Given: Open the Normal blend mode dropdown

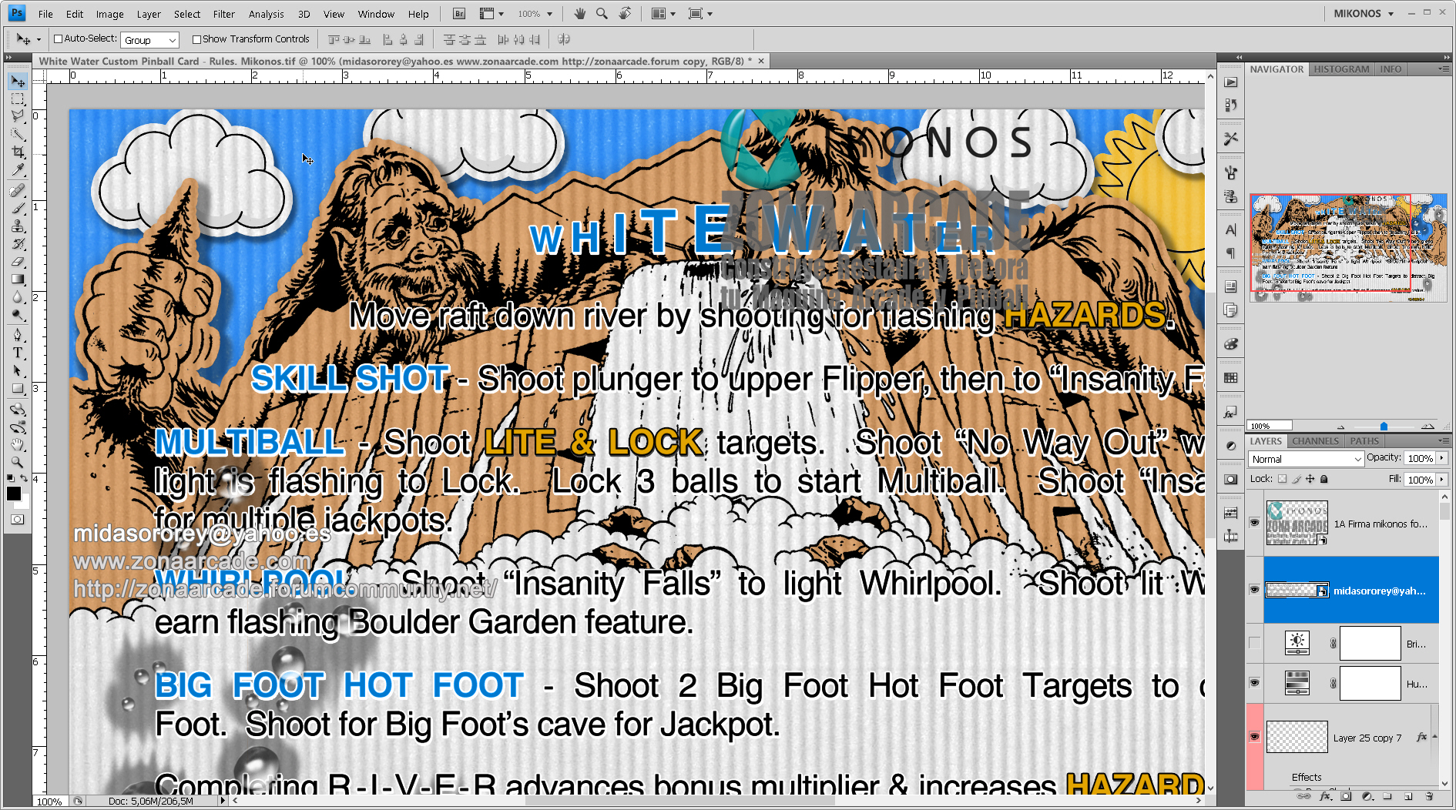Looking at the screenshot, I should pyautogui.click(x=1306, y=459).
